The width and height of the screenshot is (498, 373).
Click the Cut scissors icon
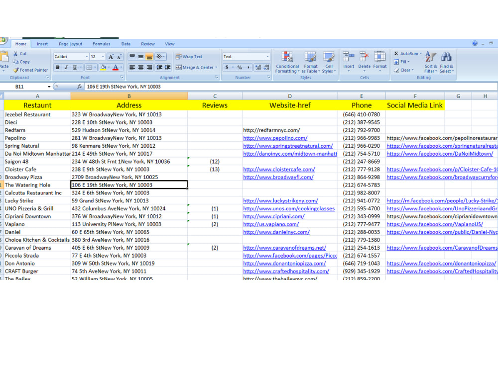coord(15,54)
